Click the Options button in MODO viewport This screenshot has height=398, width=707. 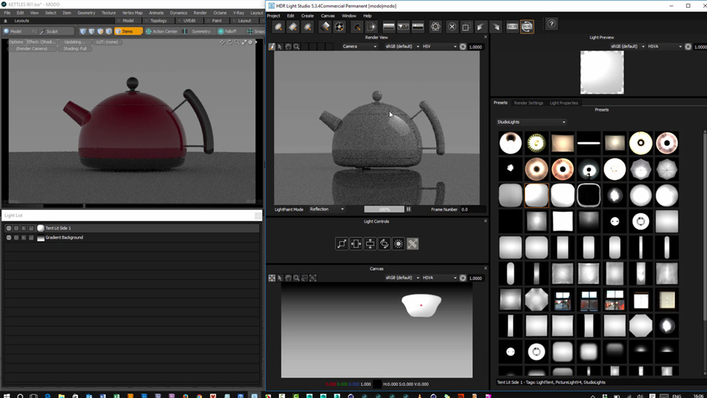(x=16, y=42)
